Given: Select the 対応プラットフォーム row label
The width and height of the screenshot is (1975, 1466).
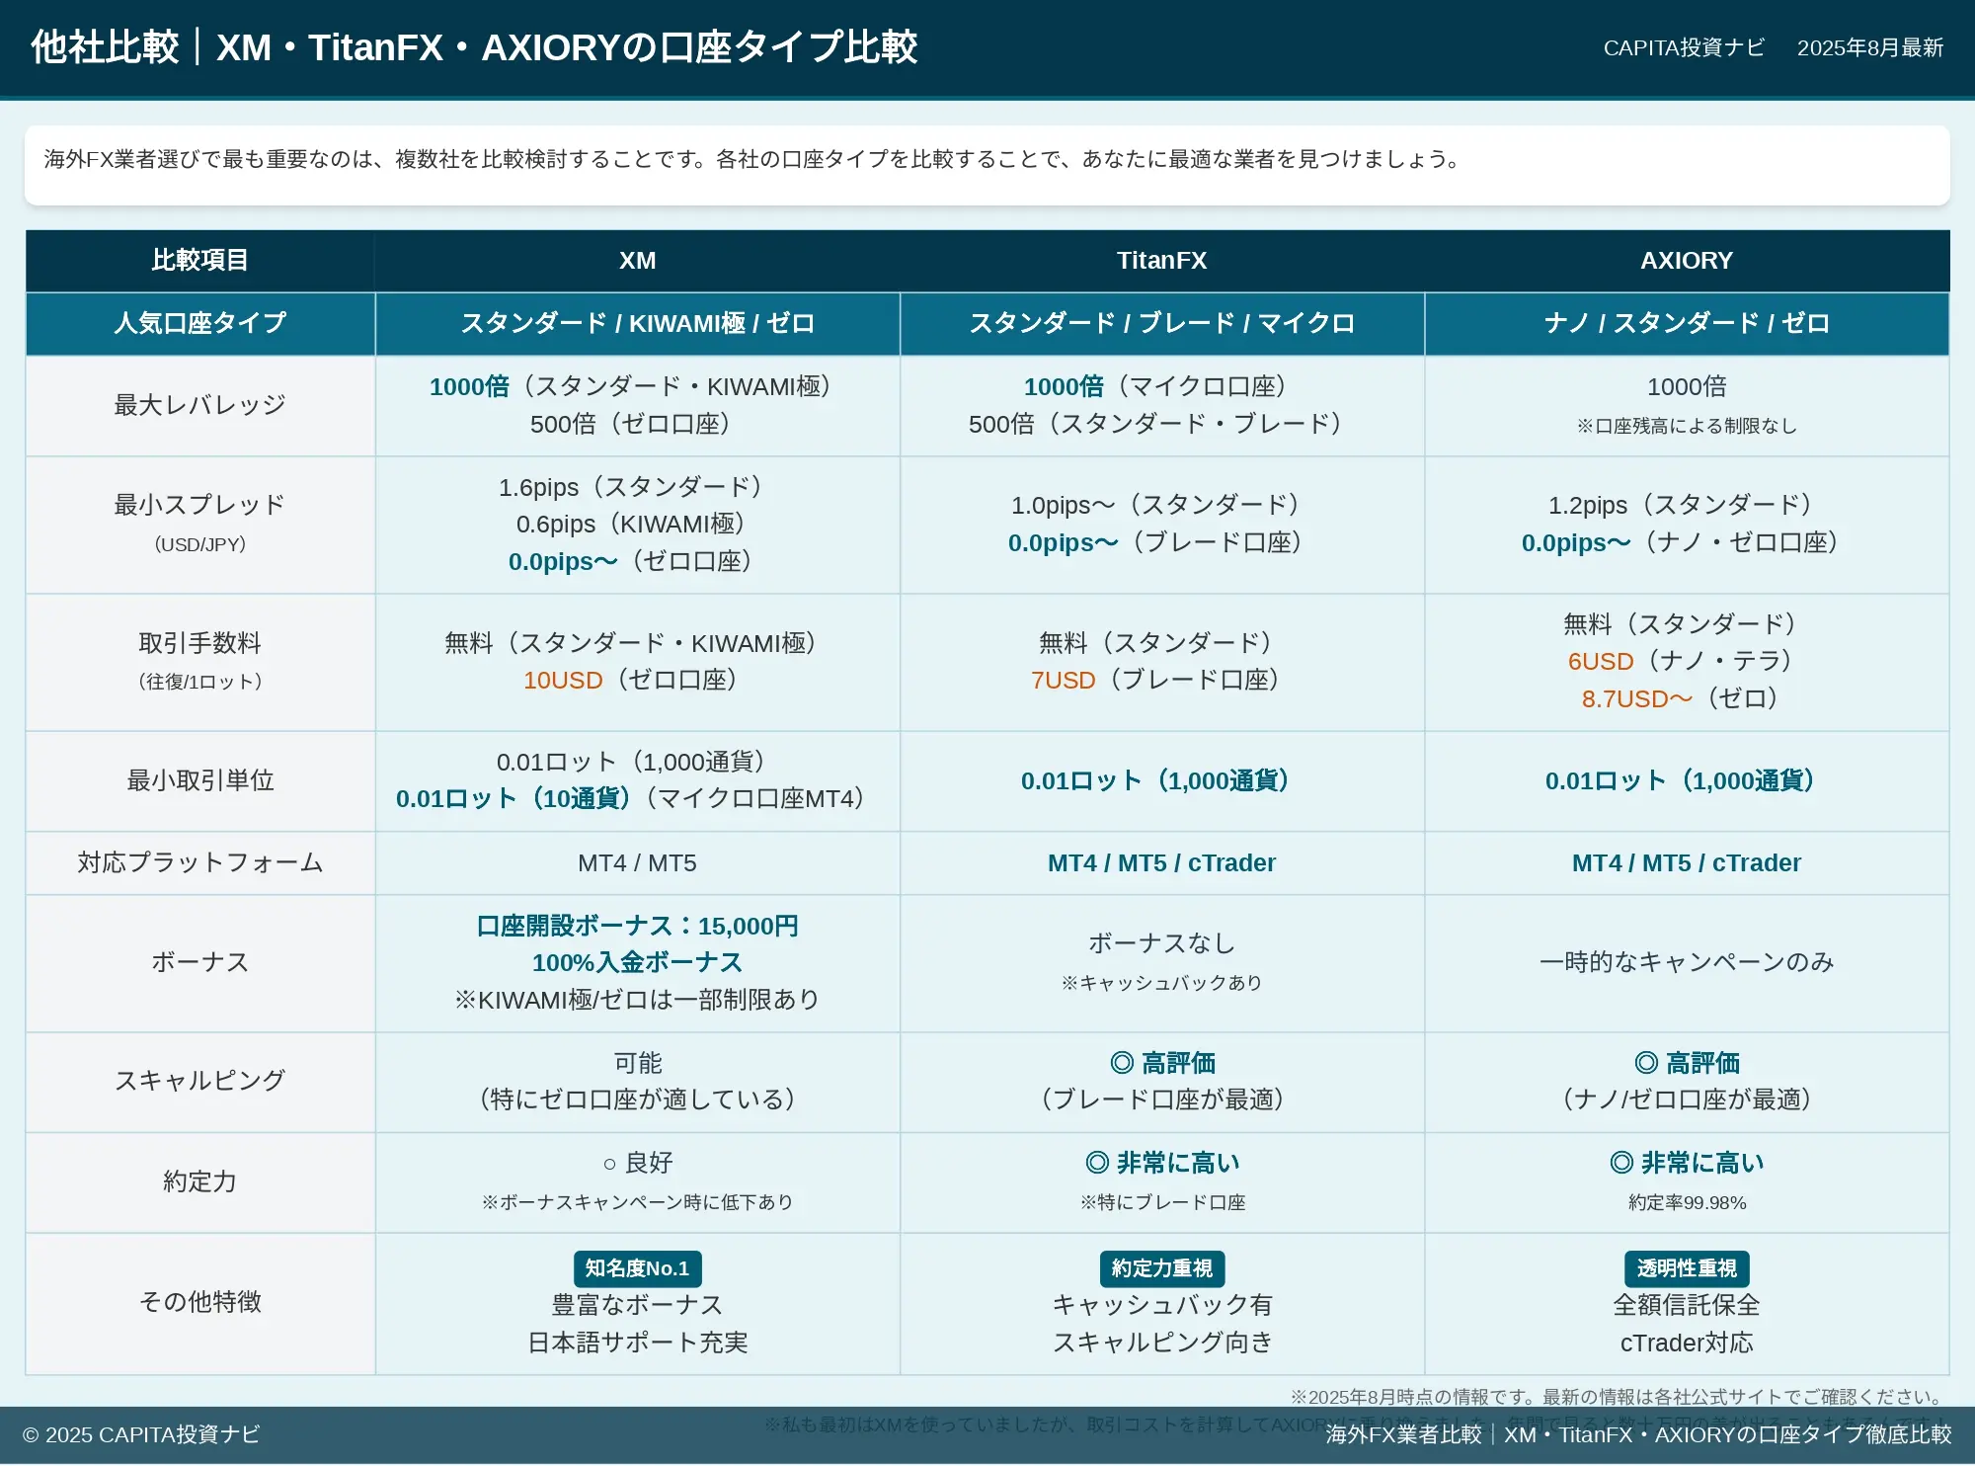Looking at the screenshot, I should [x=200, y=862].
